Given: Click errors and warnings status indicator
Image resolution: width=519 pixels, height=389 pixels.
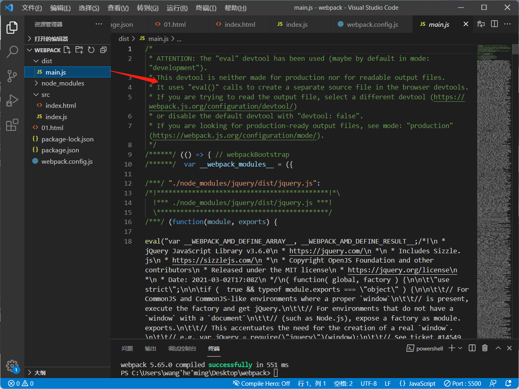Looking at the screenshot, I should point(21,383).
